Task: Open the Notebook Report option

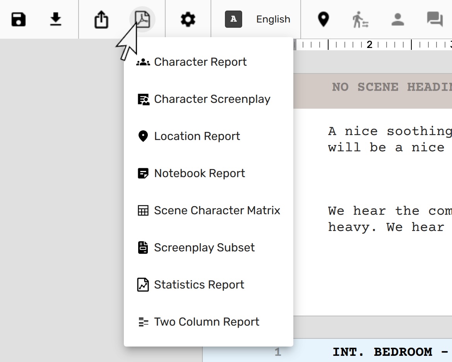Action: tap(199, 173)
